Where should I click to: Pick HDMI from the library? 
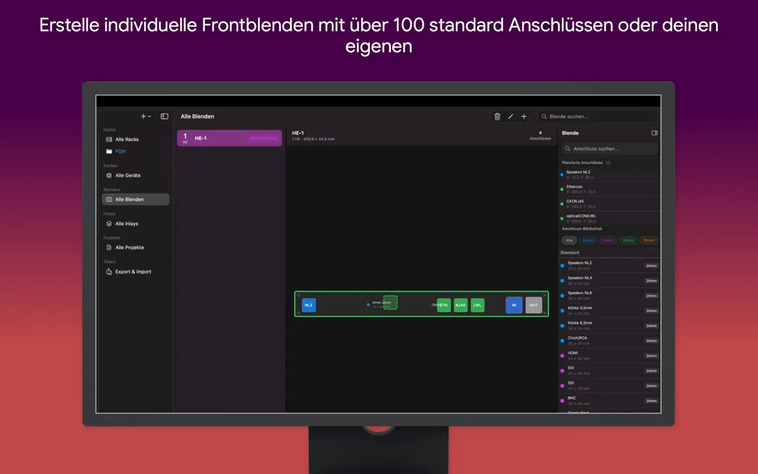click(609, 355)
